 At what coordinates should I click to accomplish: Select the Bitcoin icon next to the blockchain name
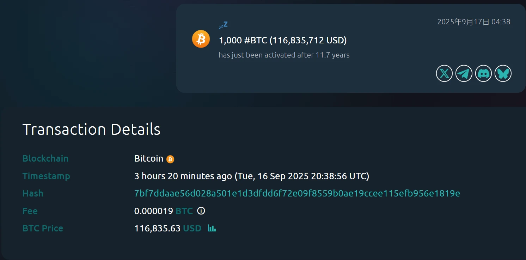click(170, 159)
